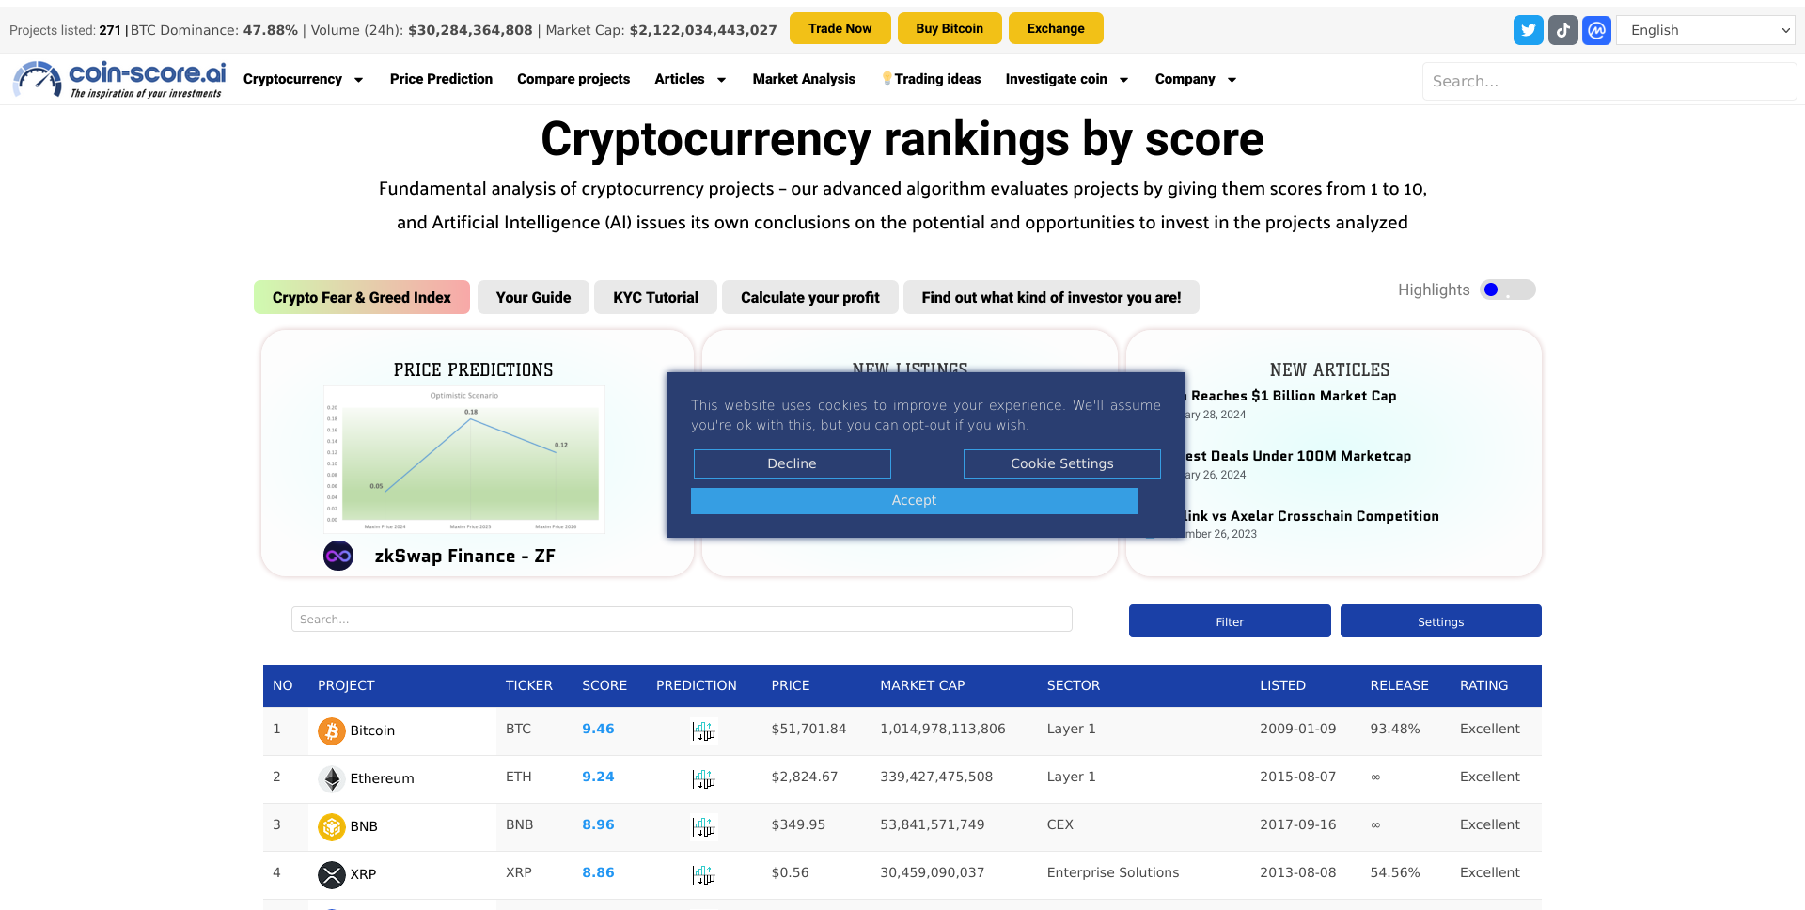Click the BNB coin logo in the table
The image size is (1805, 910).
[x=331, y=826]
